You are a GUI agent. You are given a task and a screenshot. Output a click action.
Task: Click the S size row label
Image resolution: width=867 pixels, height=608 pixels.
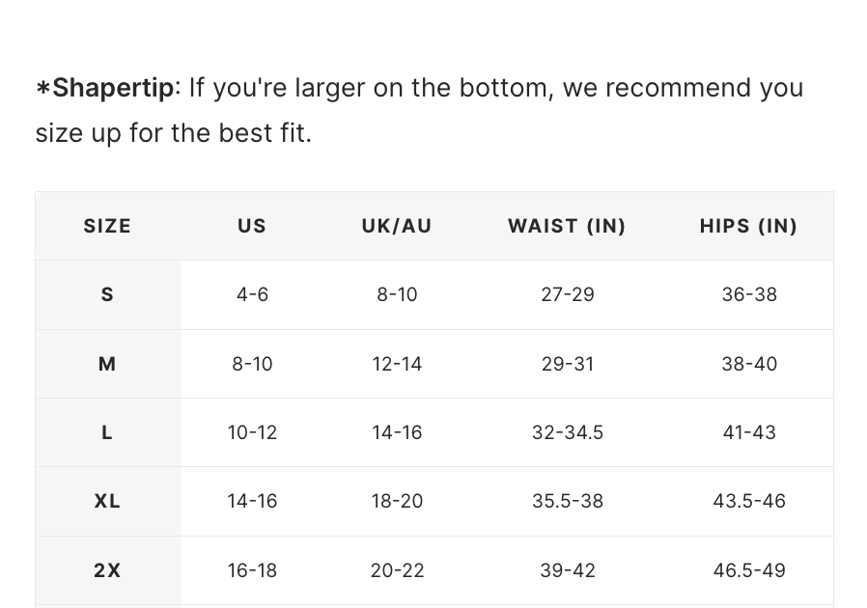[x=107, y=294]
